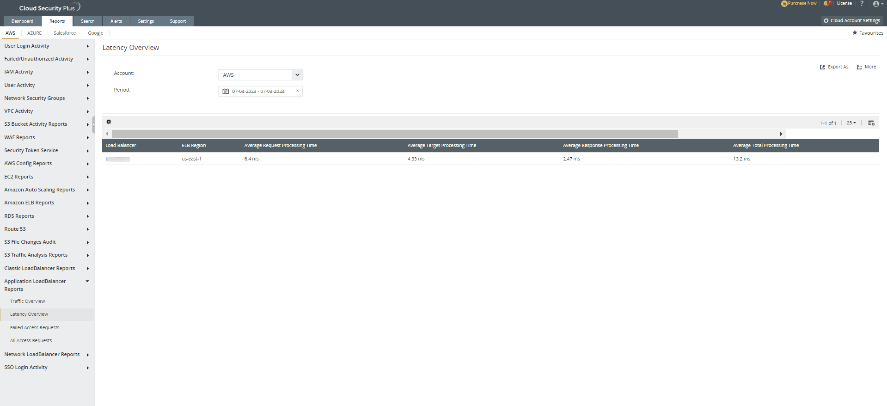The width and height of the screenshot is (887, 406).
Task: Expand WAF Reports menu
Action: (x=47, y=137)
